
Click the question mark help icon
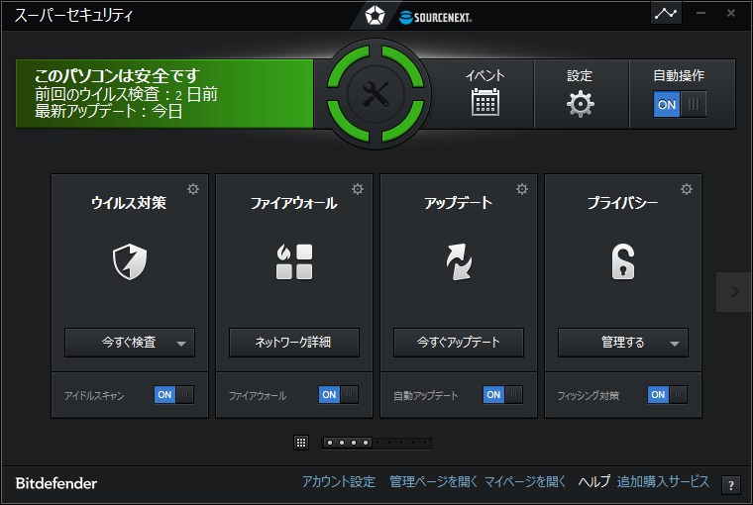731,485
